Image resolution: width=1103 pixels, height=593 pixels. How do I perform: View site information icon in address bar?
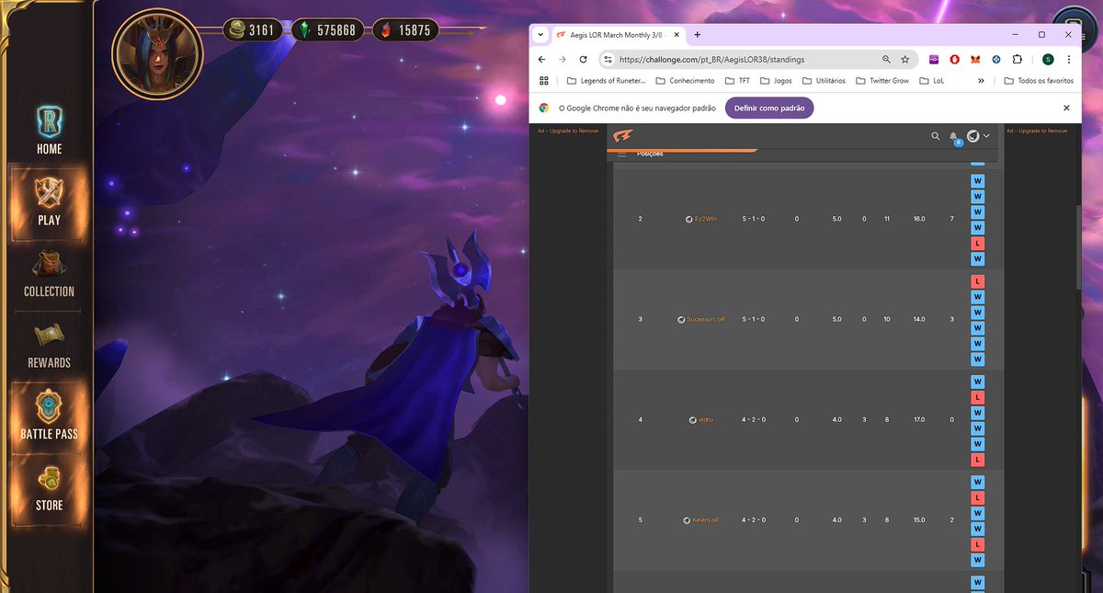[x=608, y=59]
